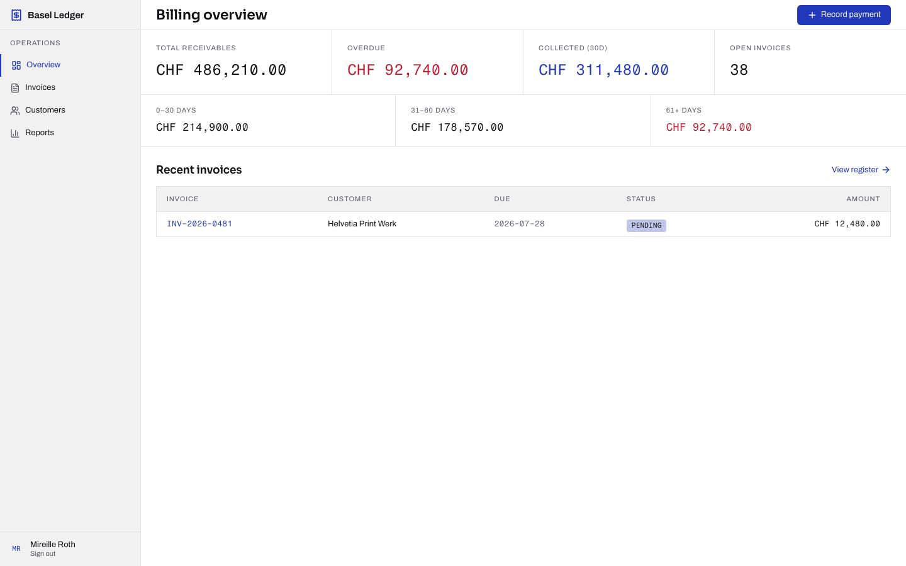Click the plus icon on Record payment
The image size is (906, 566).
click(812, 15)
